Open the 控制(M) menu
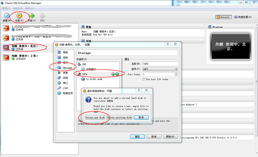The height and width of the screenshot is (157, 258). (x=18, y=8)
